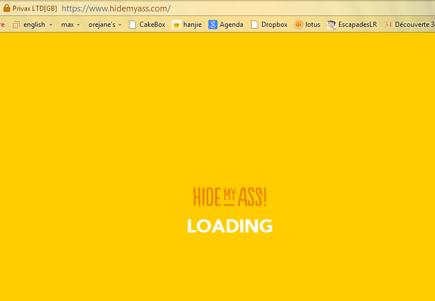Click the padlock security icon in address bar
Image resolution: width=435 pixels, height=301 pixels.
click(7, 9)
